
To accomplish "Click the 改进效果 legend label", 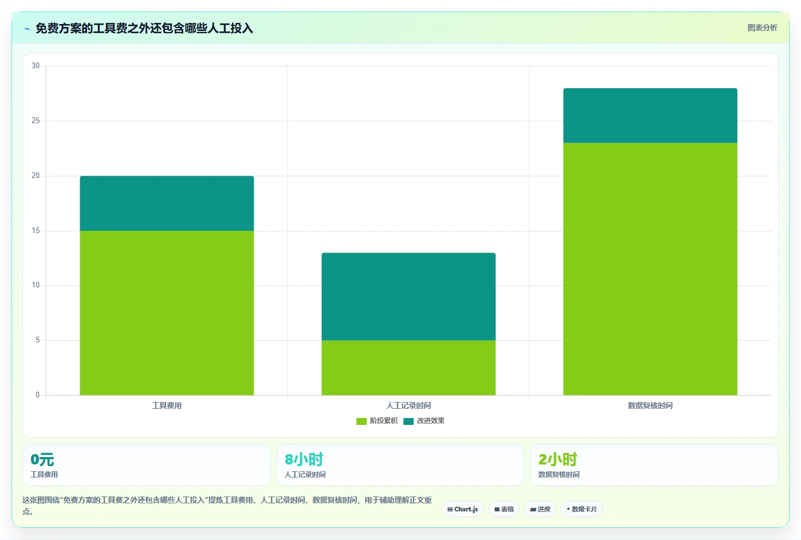I will coord(431,421).
